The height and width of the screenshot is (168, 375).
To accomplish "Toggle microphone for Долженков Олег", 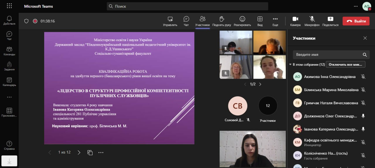I will coord(363,116).
